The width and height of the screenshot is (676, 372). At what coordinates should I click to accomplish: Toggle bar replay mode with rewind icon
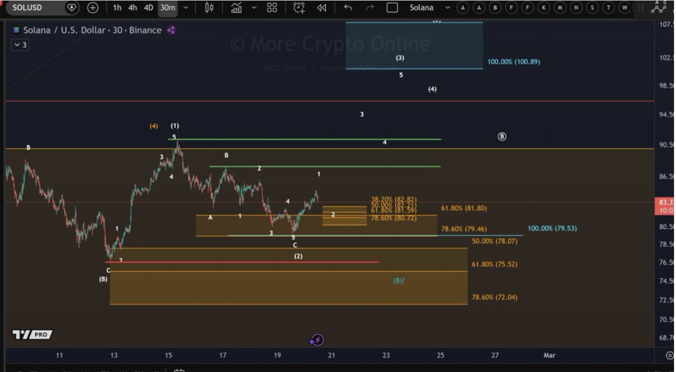click(x=322, y=8)
